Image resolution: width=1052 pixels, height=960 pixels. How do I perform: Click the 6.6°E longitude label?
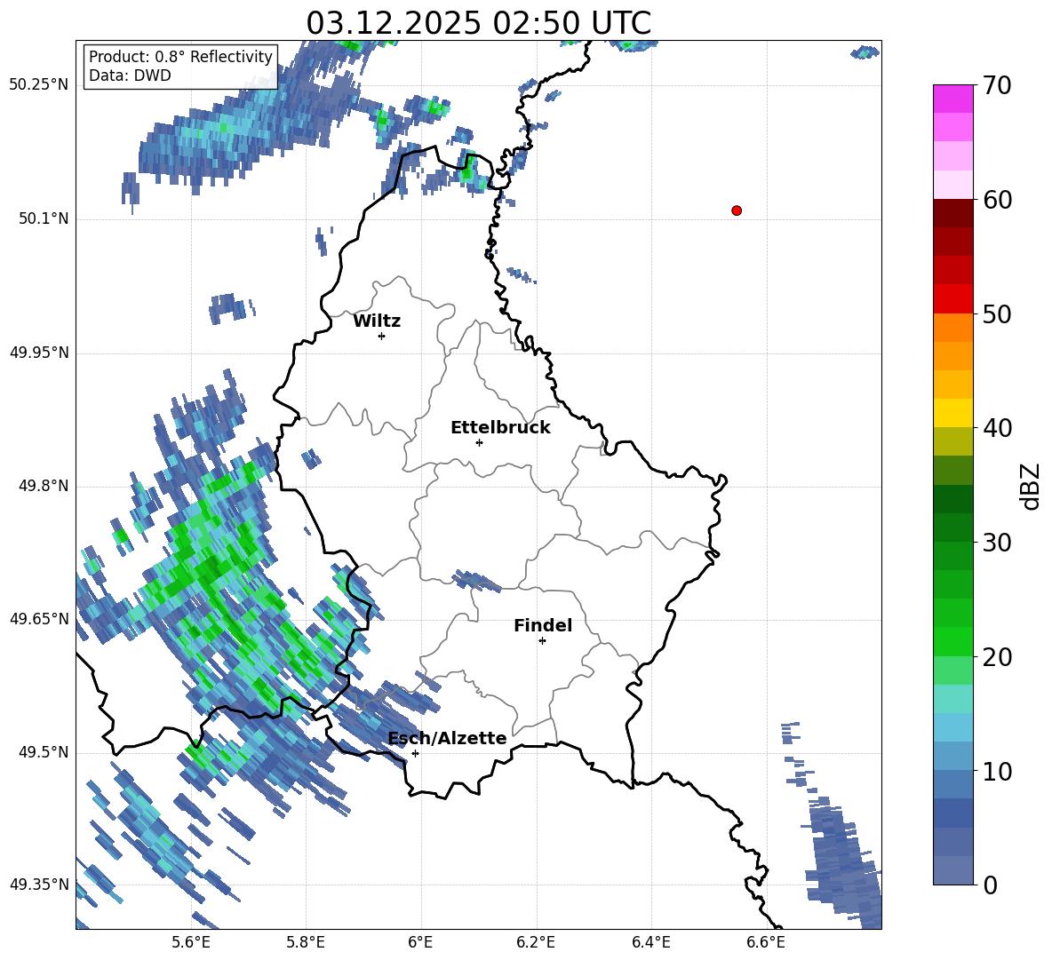(766, 942)
